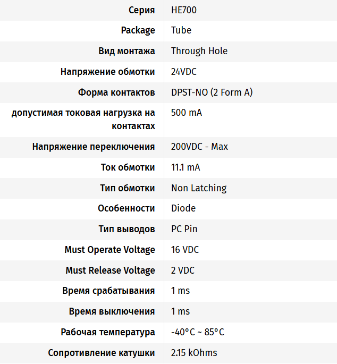
Task: Click the Форма контактов label
Action: (x=116, y=92)
